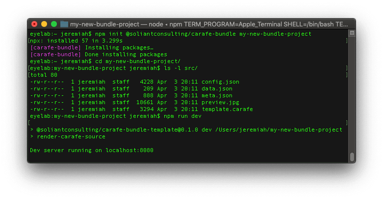
Task: Click the window title my-new-bundle-project
Action: click(x=103, y=24)
